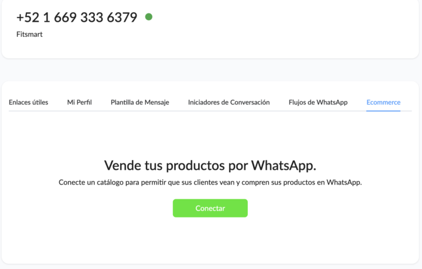Click the Fitsmart account name
This screenshot has width=422, height=269.
pyautogui.click(x=29, y=35)
